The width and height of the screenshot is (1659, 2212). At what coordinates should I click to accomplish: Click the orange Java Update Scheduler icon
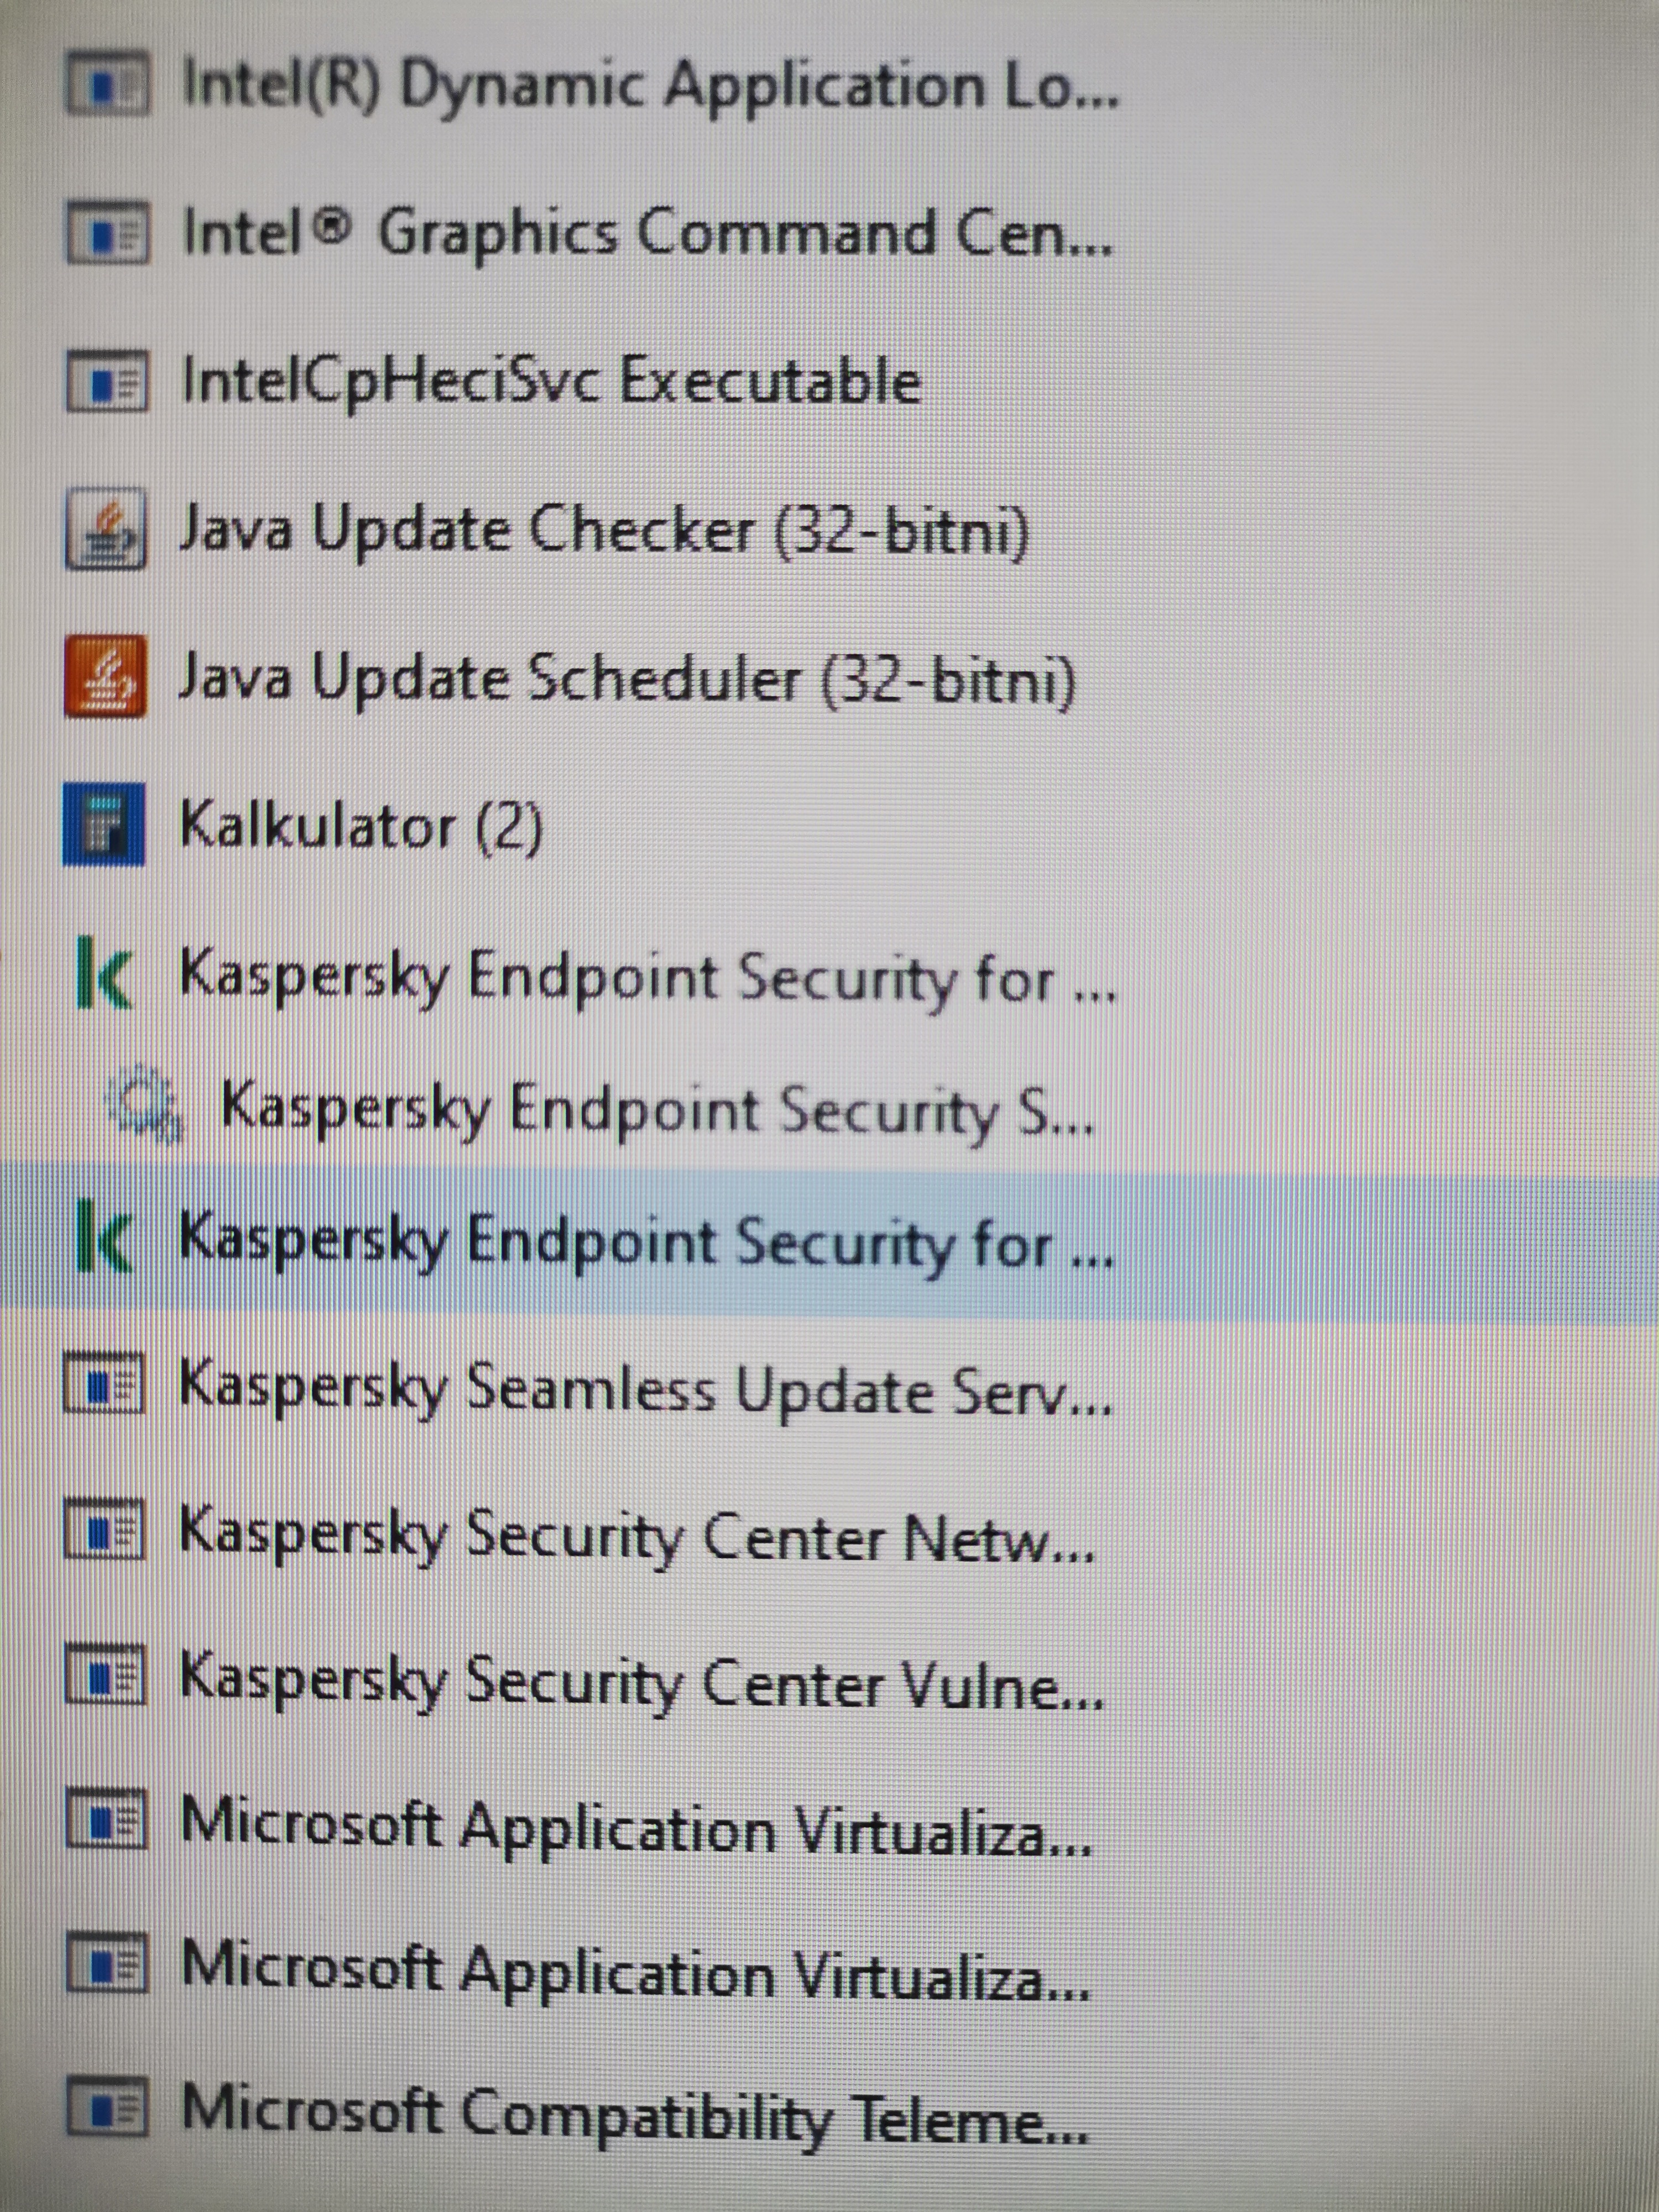tap(105, 677)
